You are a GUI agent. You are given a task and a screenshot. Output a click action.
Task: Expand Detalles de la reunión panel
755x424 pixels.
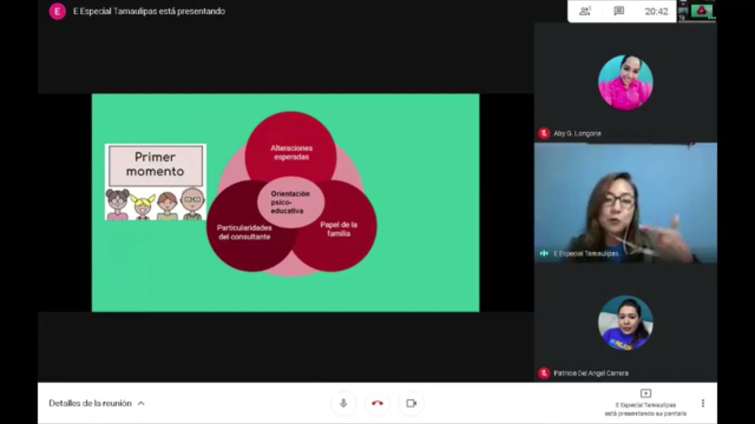point(97,403)
